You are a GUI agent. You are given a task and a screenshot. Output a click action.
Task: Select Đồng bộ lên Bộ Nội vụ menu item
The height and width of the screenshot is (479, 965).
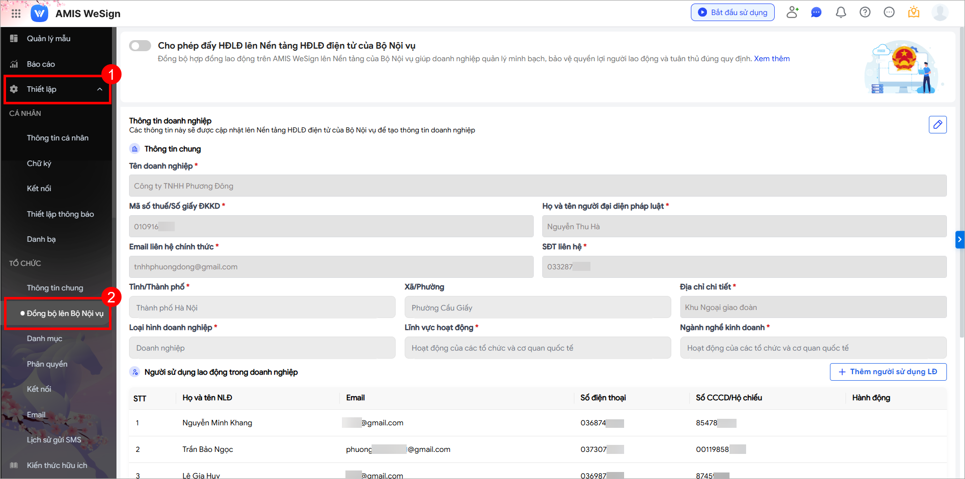65,313
